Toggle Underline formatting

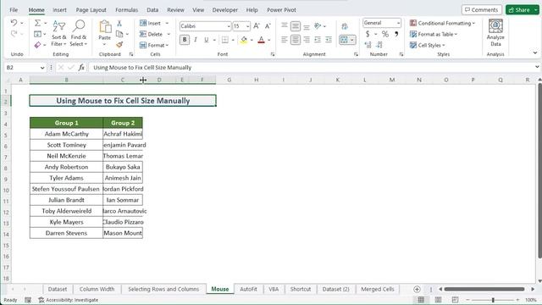(207, 40)
